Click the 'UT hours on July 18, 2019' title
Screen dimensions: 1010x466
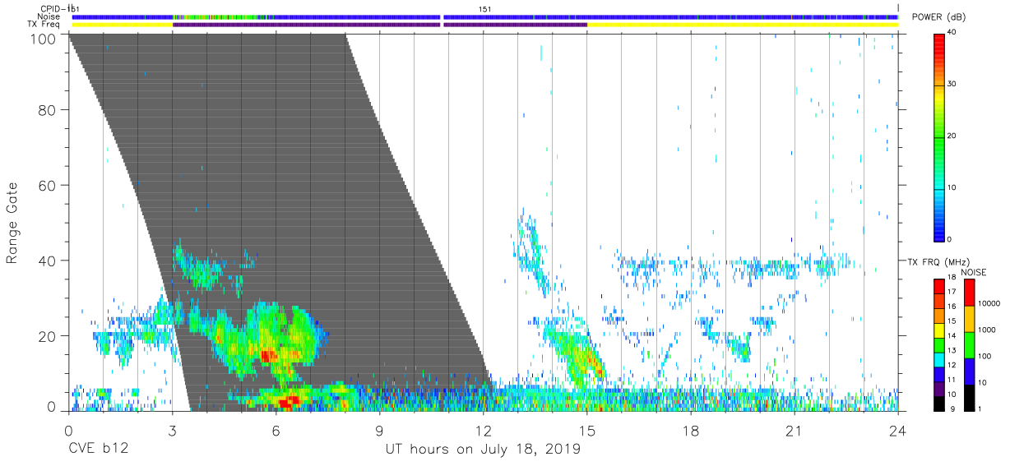483,450
